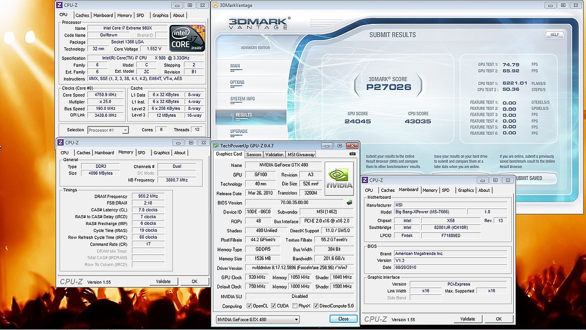Click the GPU score value 24045
Viewport: 586px width, 330px height.
[x=359, y=121]
